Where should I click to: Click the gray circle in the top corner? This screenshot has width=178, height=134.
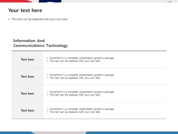click(x=170, y=2)
